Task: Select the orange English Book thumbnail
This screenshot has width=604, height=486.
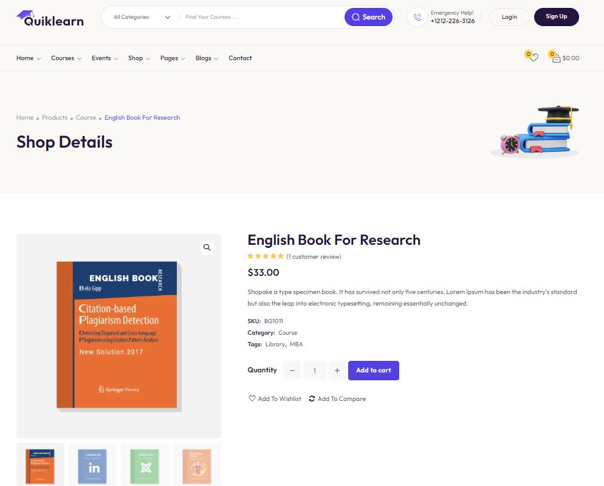Action: point(40,466)
